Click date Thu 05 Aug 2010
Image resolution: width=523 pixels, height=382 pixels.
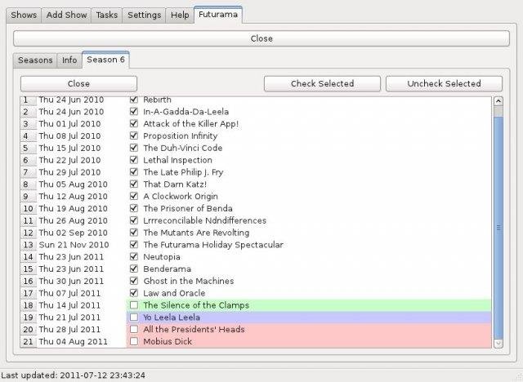tap(73, 184)
